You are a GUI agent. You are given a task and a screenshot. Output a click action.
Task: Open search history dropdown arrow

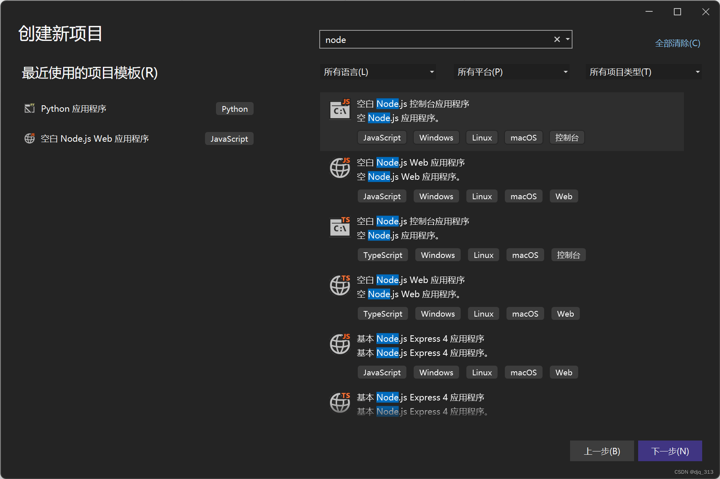(x=568, y=39)
